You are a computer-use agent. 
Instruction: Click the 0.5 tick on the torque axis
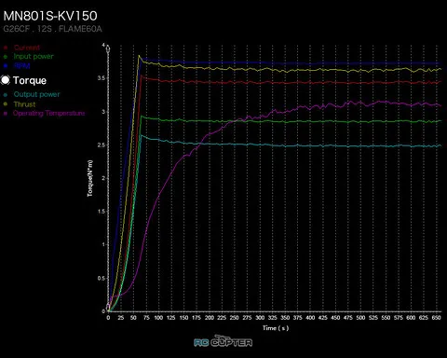[102, 278]
